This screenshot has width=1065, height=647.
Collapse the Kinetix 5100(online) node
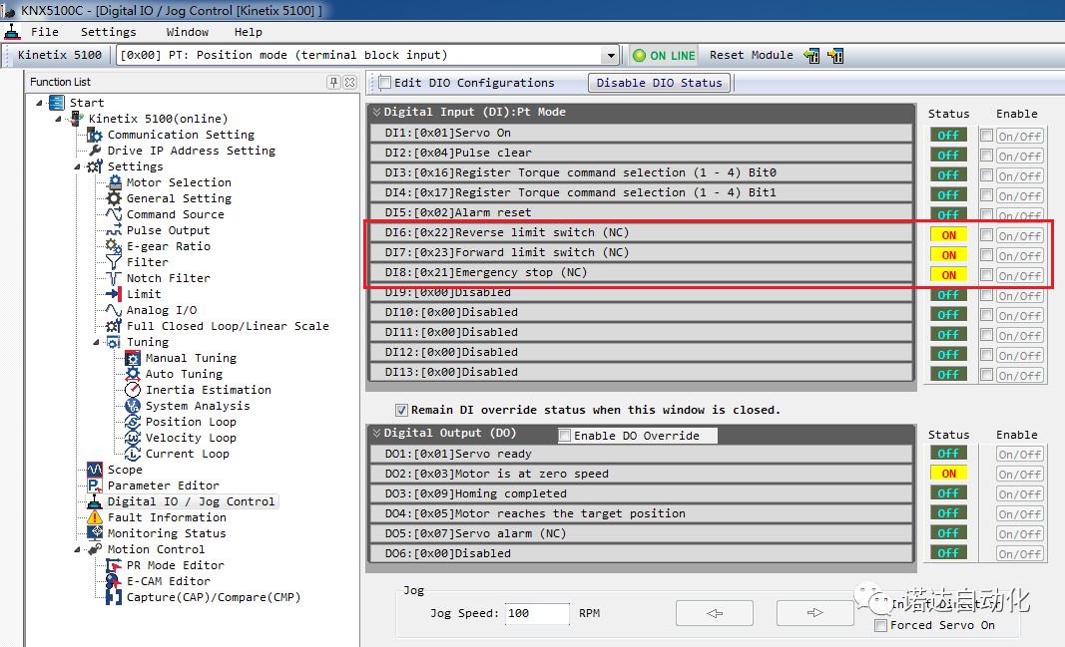[x=59, y=119]
